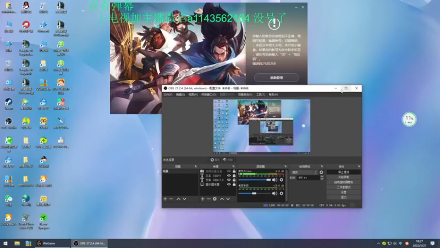Image resolution: width=440 pixels, height=248 pixels.
Task: Select the 场景 item in the scenes list
Action: tap(180, 171)
